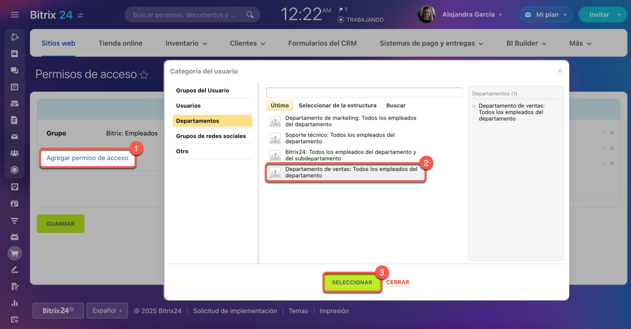Viewport: 631px width, 329px height.
Task: Click the Cerrar link in dialog
Action: point(397,283)
